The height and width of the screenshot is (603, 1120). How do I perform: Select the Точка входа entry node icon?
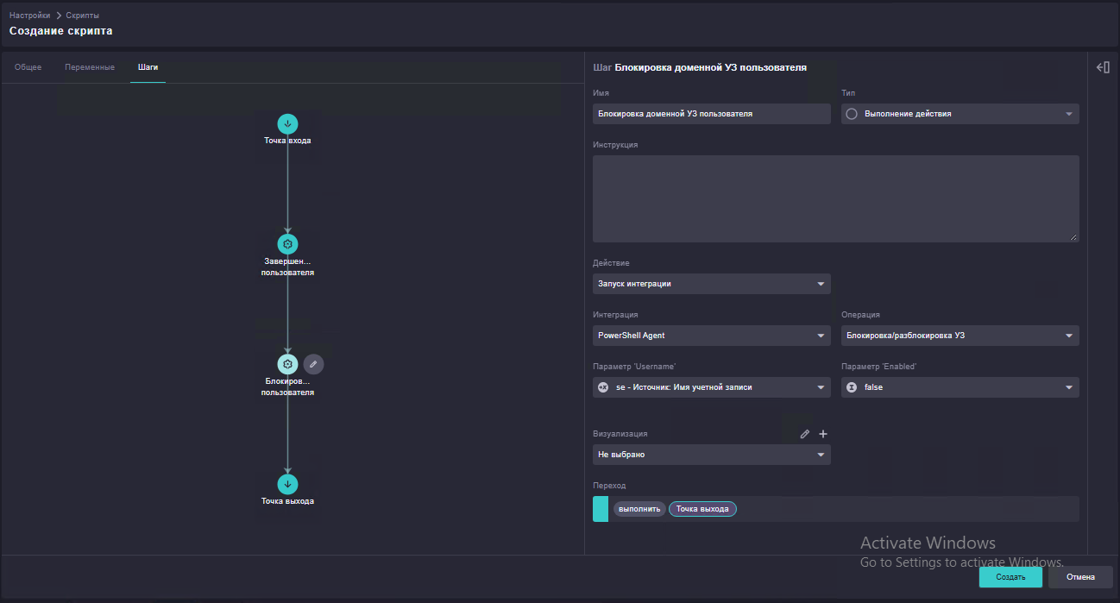(x=287, y=123)
